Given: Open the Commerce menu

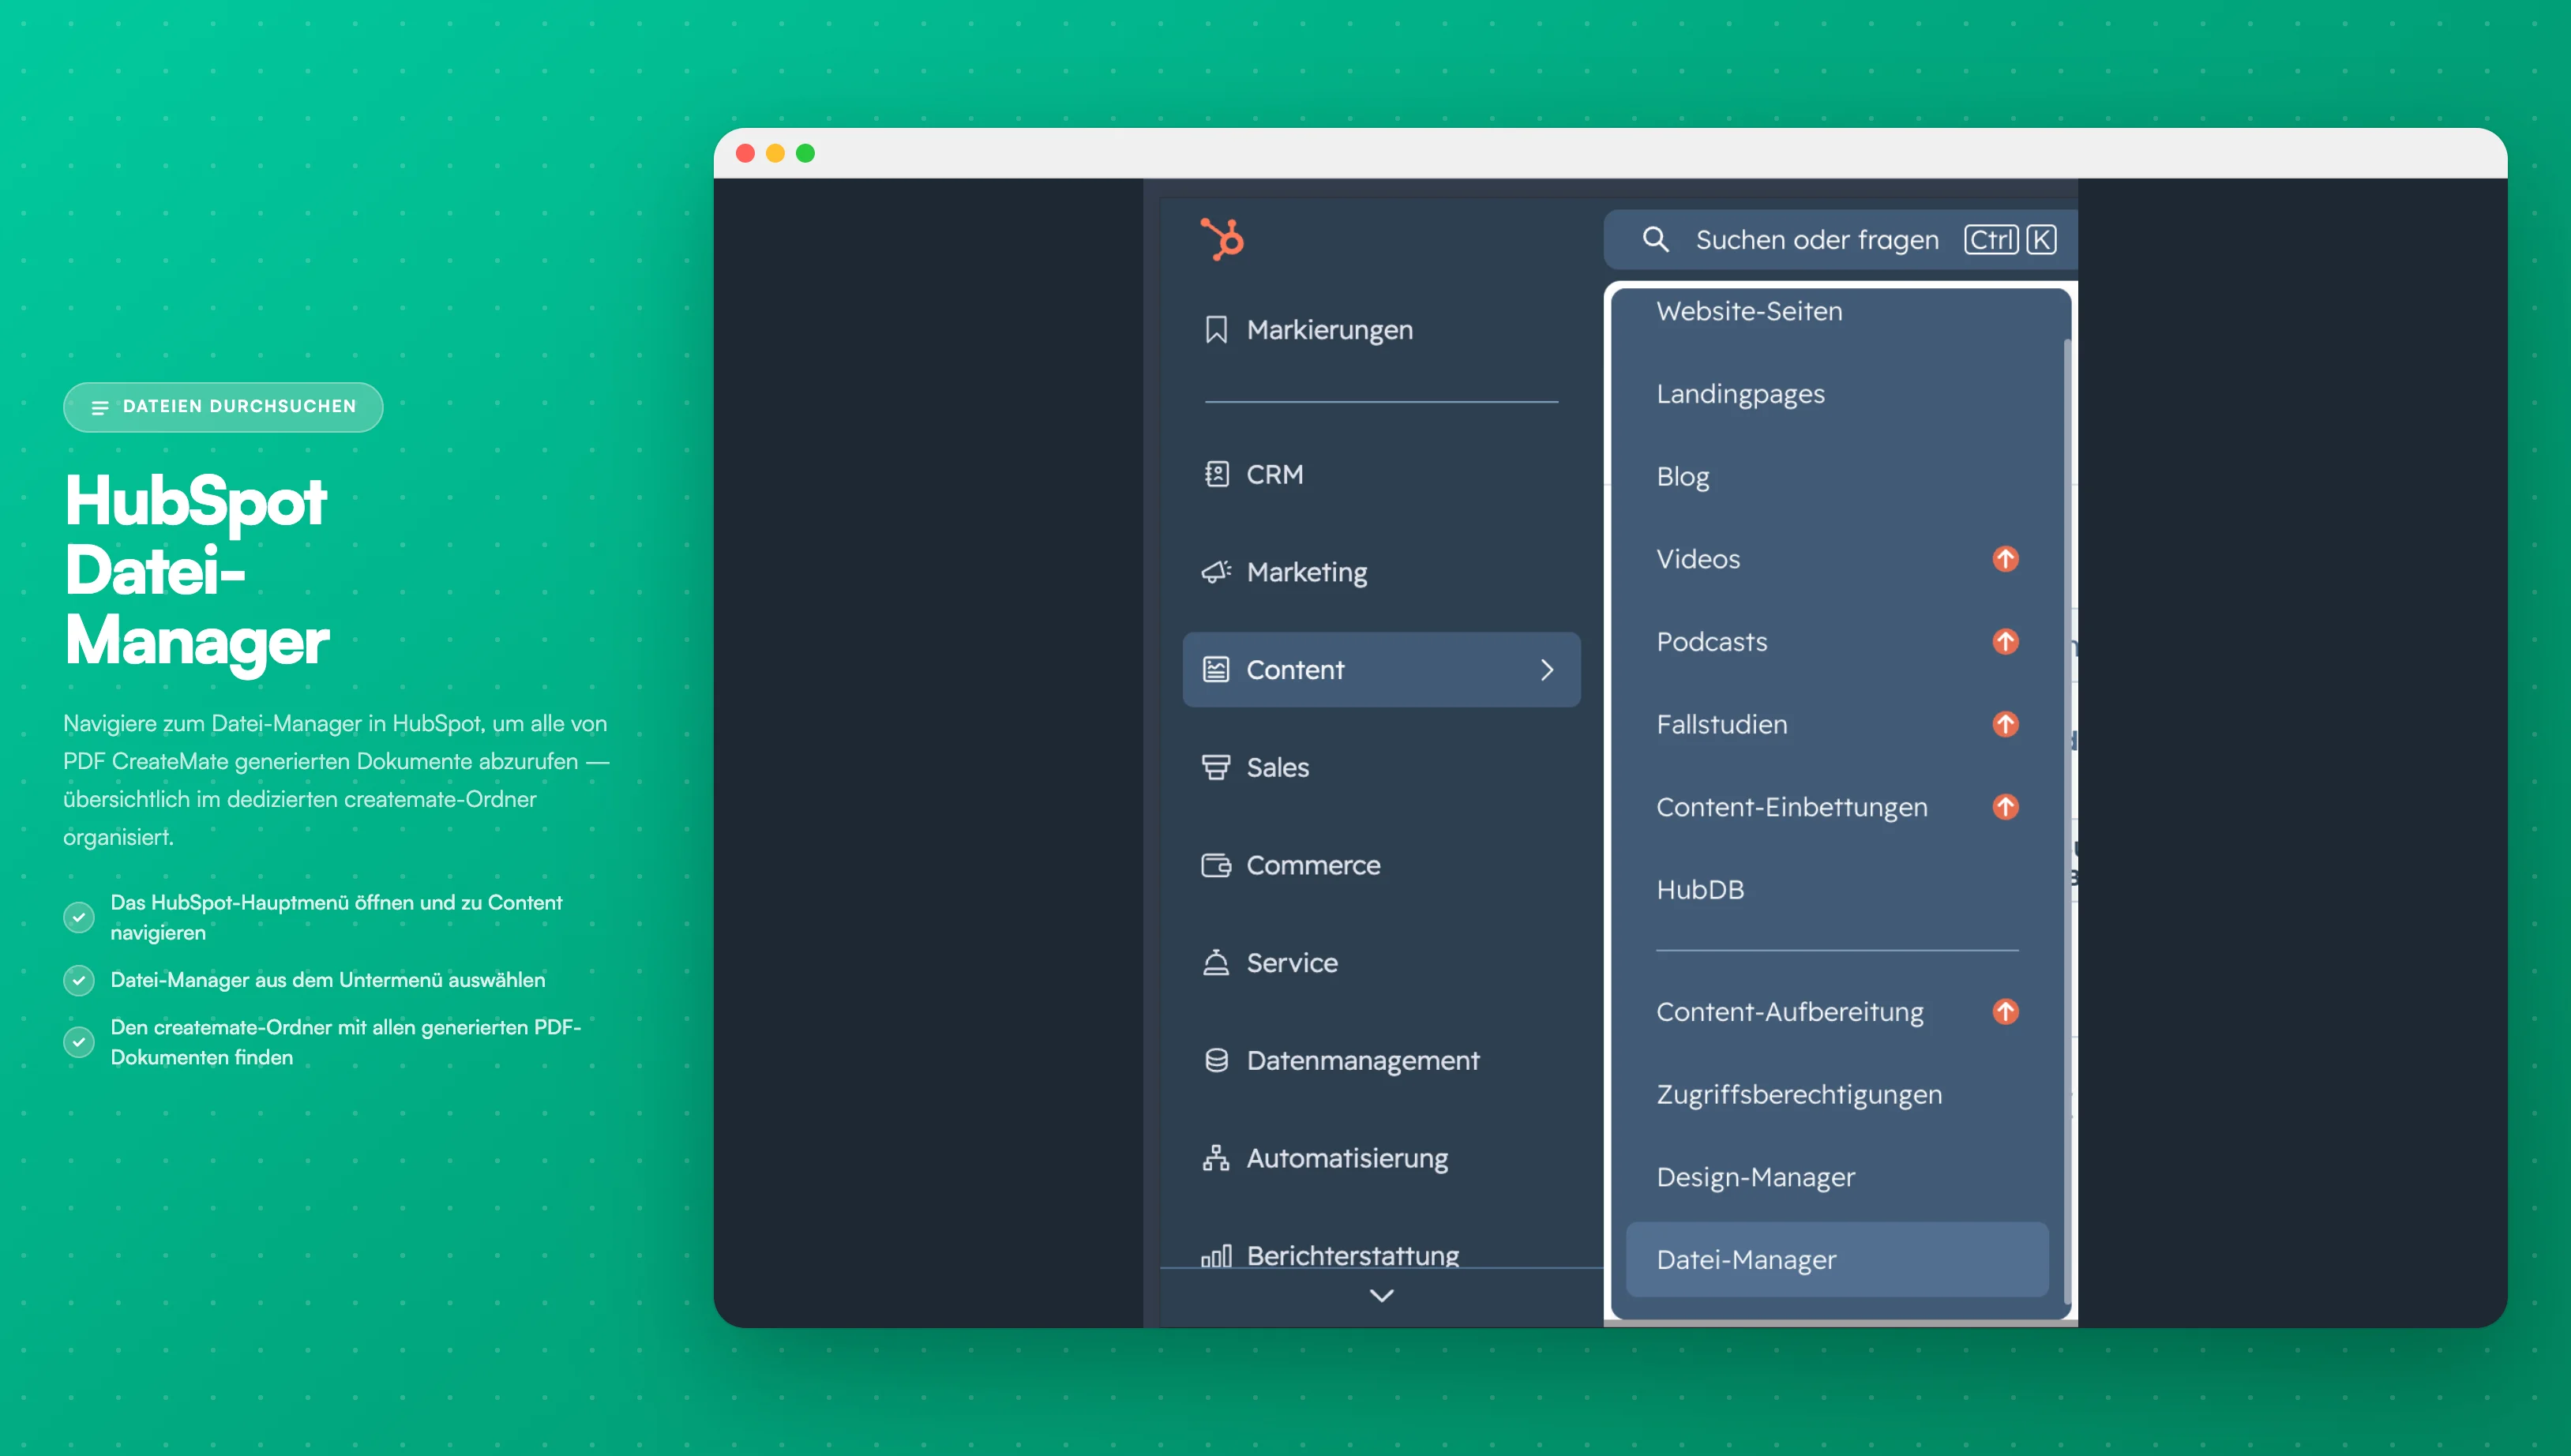Looking at the screenshot, I should (x=1380, y=865).
